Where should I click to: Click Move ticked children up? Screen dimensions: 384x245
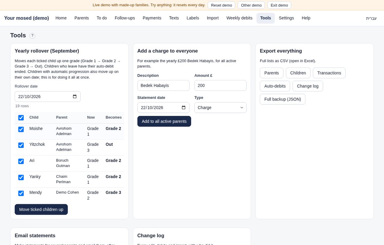click(41, 210)
